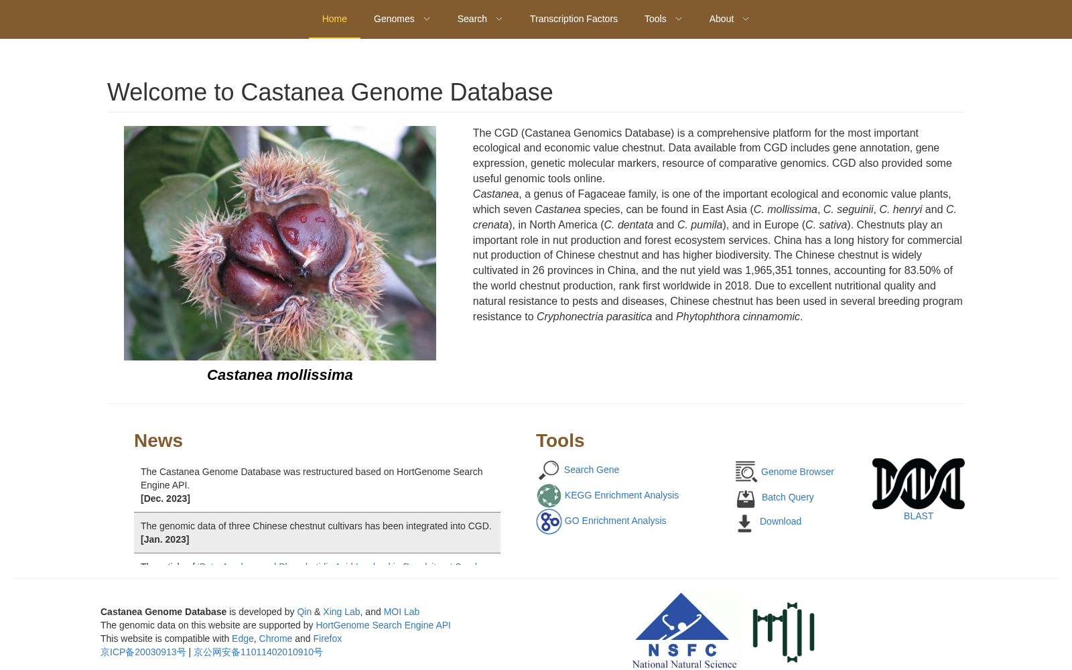The height and width of the screenshot is (670, 1072).
Task: Click the Batch Query inbox icon
Action: tap(746, 498)
